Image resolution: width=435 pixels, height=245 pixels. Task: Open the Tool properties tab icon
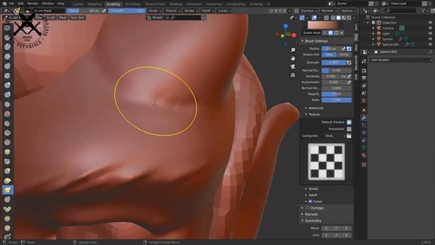(364, 62)
